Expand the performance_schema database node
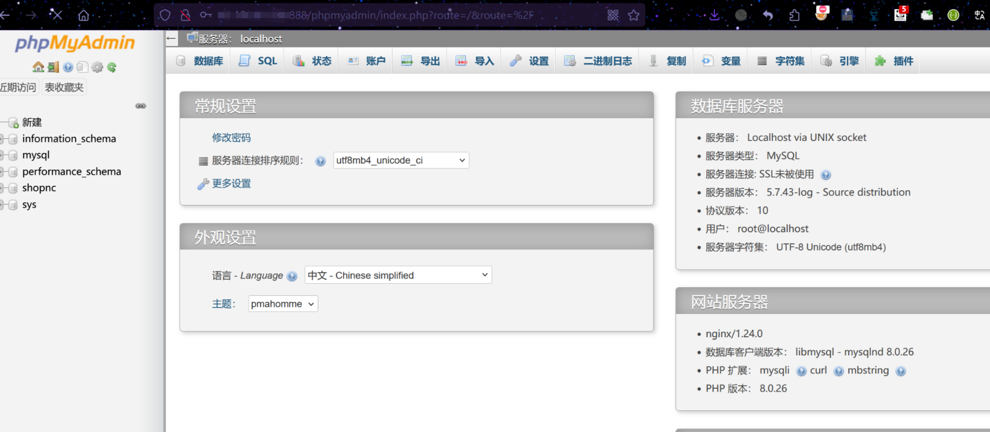 coord(3,172)
